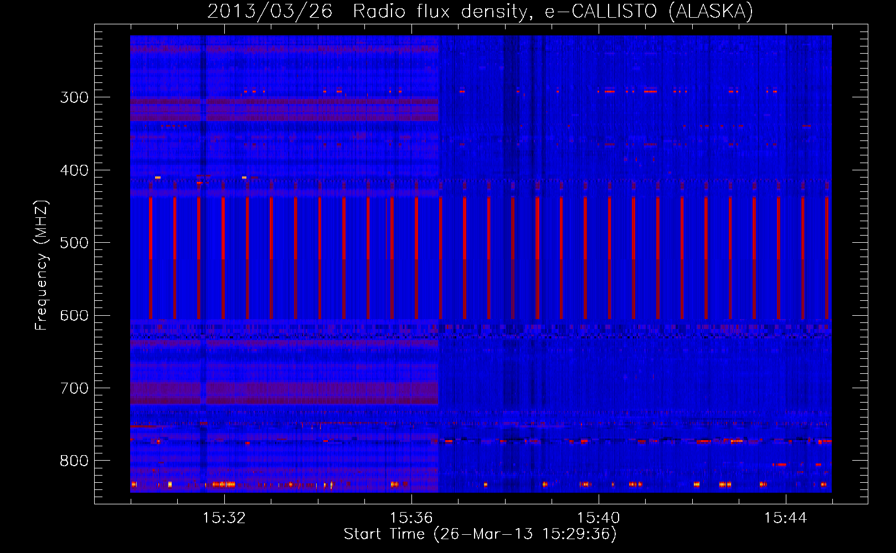Click the '400' frequency tick label
This screenshot has height=553, width=896.
74,170
